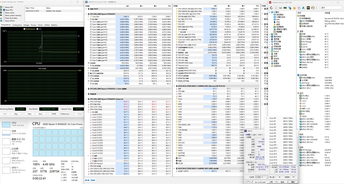This screenshot has height=184, width=344.
Task: Click the right arrows navigation icon in HWiNFO bottom bar
Action: pos(93,180)
